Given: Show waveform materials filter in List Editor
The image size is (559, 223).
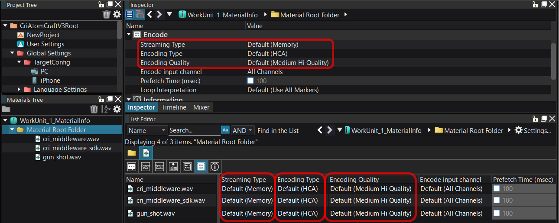Looking at the screenshot, I should click(x=146, y=153).
